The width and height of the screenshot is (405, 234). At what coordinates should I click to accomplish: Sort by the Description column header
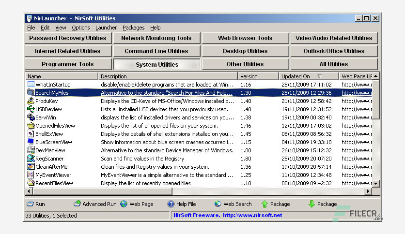coord(168,76)
